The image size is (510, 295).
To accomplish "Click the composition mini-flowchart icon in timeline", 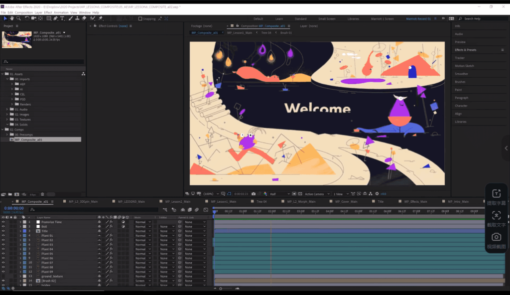I will [165, 210].
